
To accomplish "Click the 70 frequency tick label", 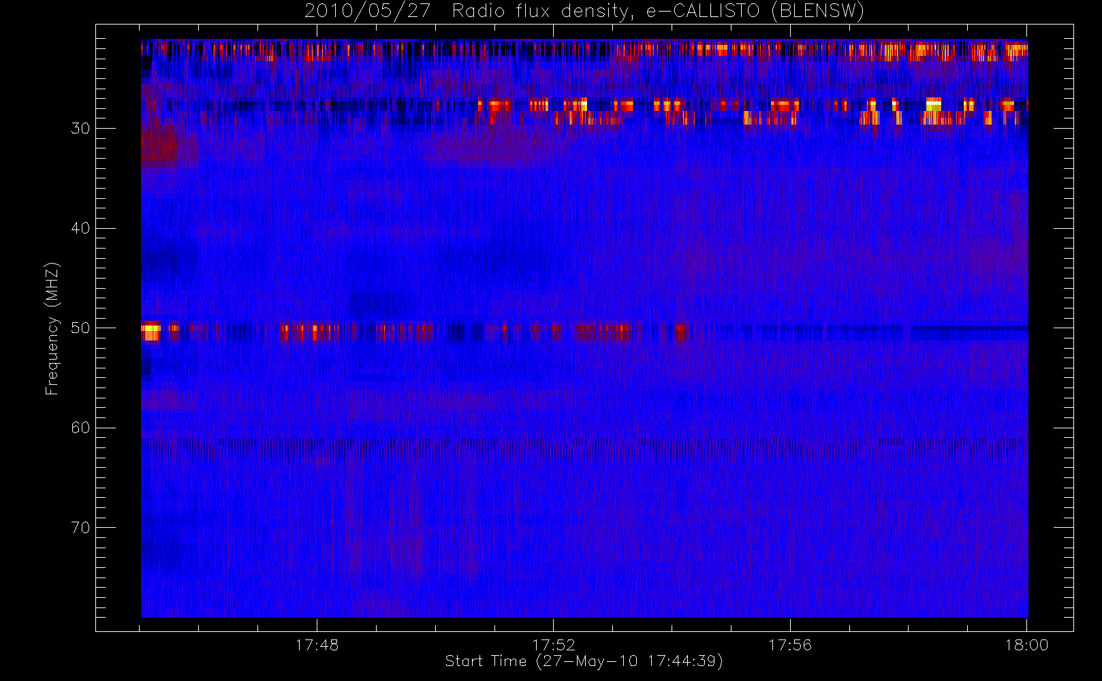I will click(x=80, y=528).
